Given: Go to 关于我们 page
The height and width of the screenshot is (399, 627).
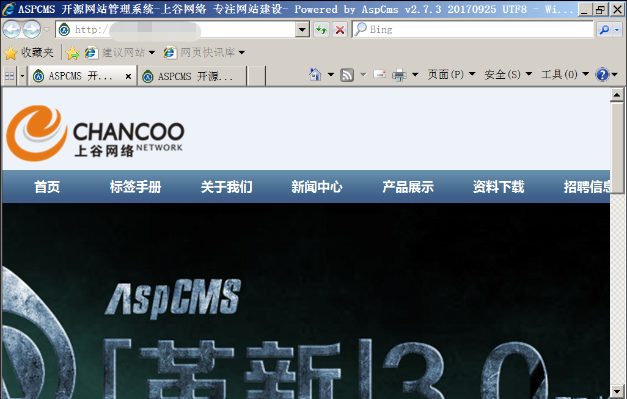Looking at the screenshot, I should pos(226,187).
